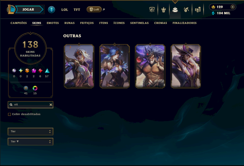Launch LoR from the LoR button
This screenshot has height=166, width=244.
click(94, 9)
